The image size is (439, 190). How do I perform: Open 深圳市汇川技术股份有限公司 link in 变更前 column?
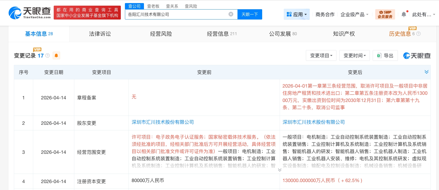pyautogui.click(x=163, y=122)
